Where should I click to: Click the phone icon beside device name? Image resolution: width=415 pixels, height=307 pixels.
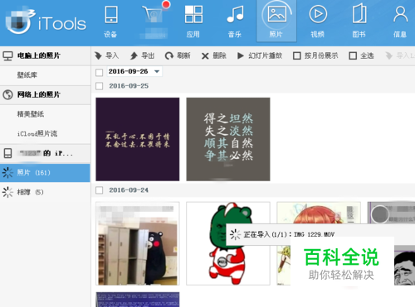pyautogui.click(x=7, y=153)
